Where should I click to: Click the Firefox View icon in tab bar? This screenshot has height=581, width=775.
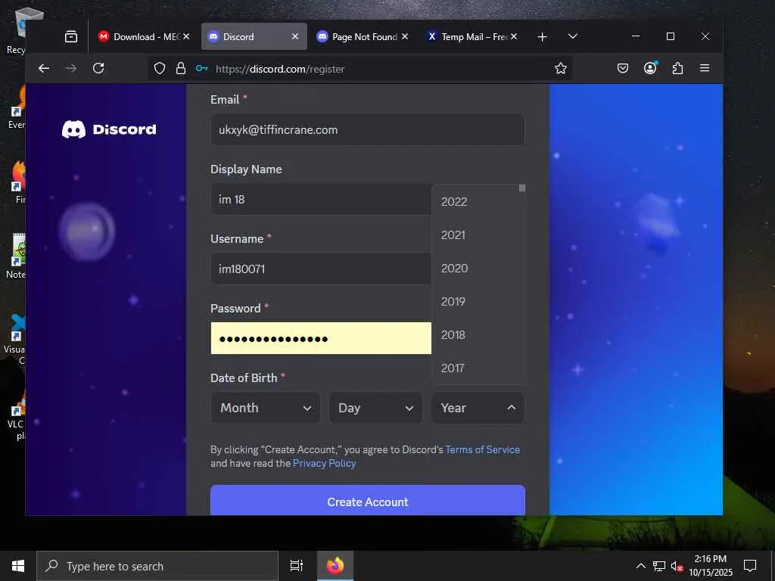[71, 36]
